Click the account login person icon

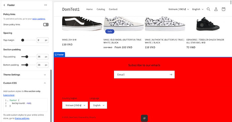pyautogui.click(x=216, y=9)
